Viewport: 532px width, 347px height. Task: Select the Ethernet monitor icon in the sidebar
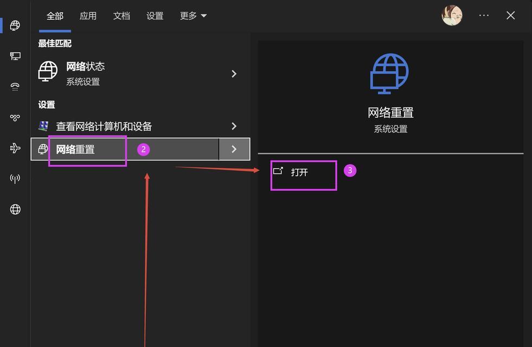(15, 56)
